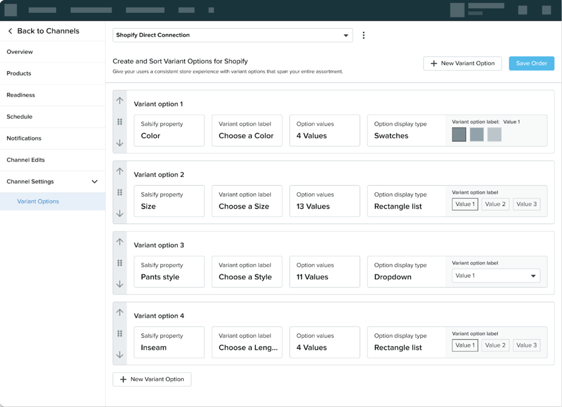Screen dimensions: 562x407
Task: Edit the Color Salsify property card
Action: coord(169,131)
